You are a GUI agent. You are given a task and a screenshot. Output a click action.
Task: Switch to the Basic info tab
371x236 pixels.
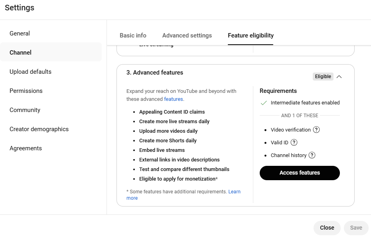click(x=133, y=35)
